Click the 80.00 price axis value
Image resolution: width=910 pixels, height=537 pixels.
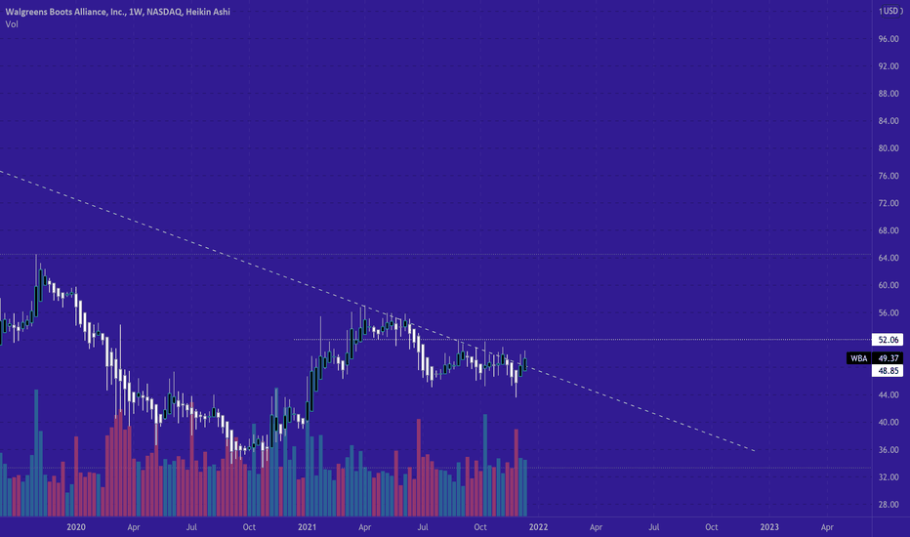click(x=889, y=148)
